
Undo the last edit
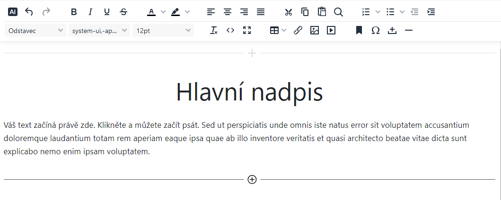(x=29, y=12)
